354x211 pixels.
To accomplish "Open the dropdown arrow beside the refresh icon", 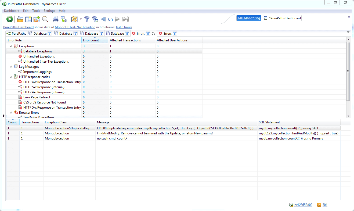I will [81, 19].
